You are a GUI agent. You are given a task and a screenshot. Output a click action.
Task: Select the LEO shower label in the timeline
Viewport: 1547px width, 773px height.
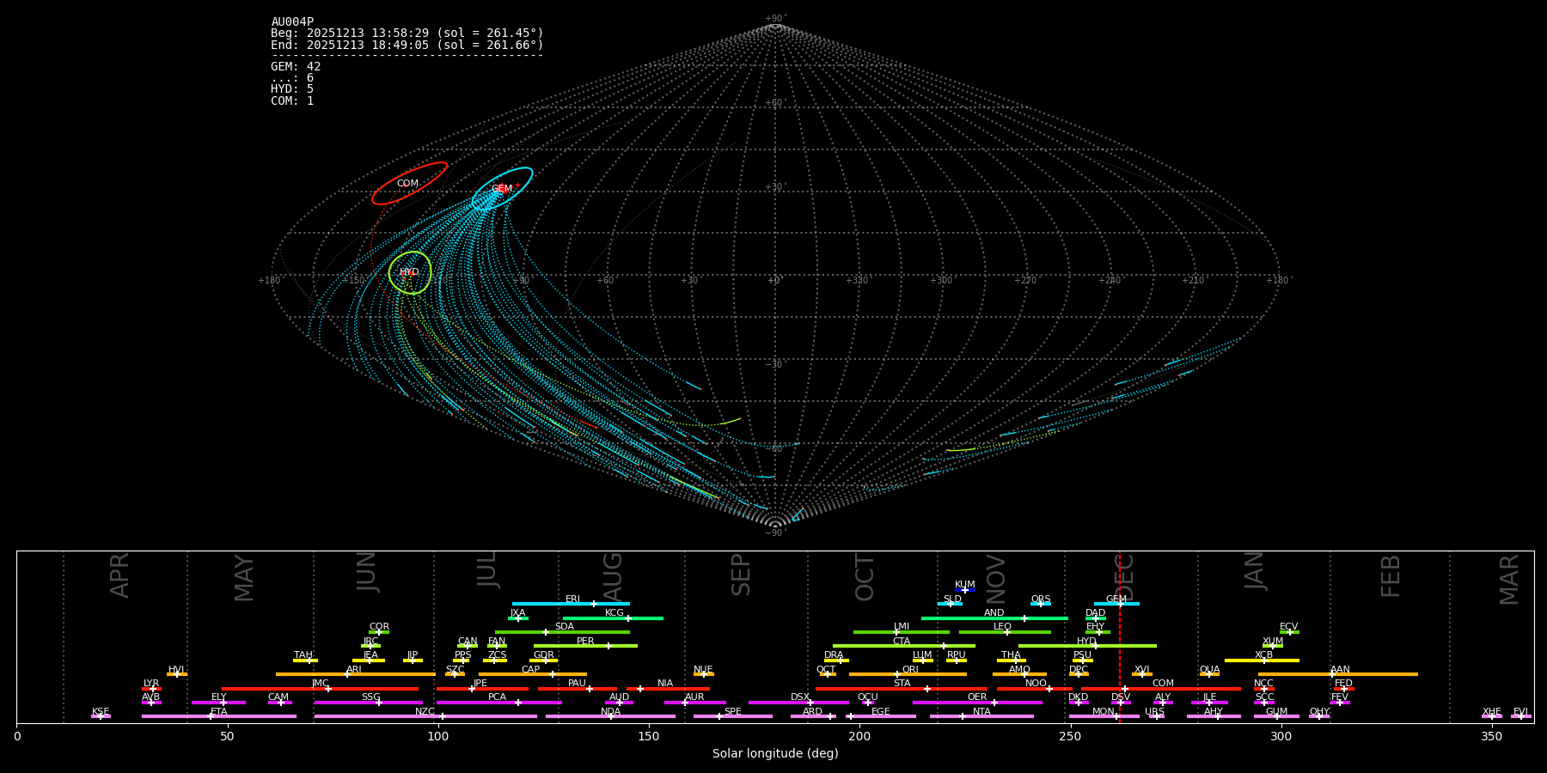point(1003,627)
